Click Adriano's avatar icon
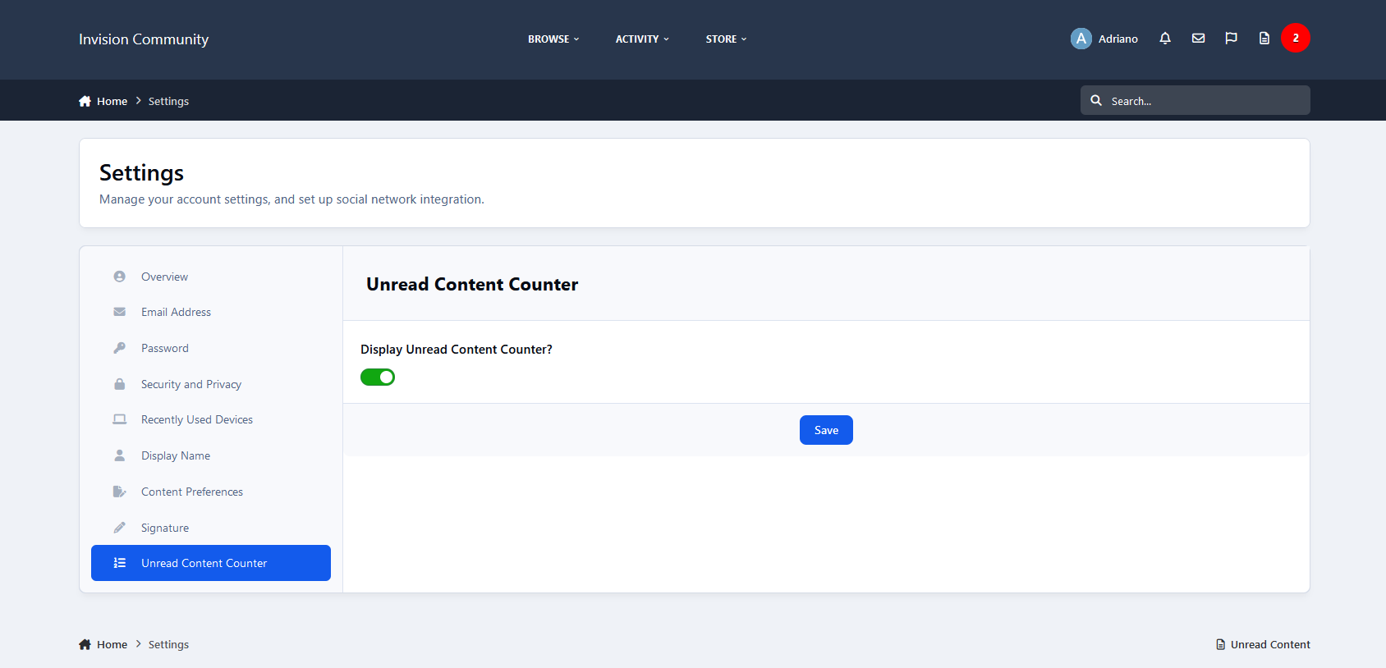Screen dimensions: 1386x668 [1081, 39]
